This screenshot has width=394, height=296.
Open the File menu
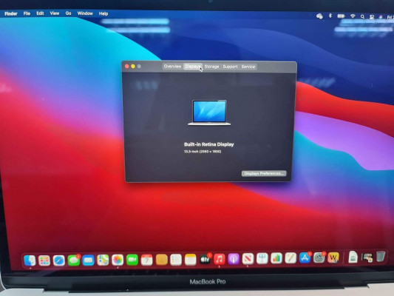point(27,13)
